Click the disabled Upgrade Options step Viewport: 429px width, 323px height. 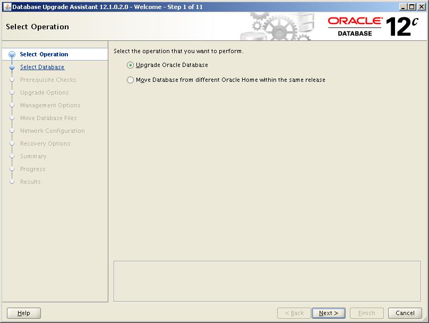(x=44, y=92)
